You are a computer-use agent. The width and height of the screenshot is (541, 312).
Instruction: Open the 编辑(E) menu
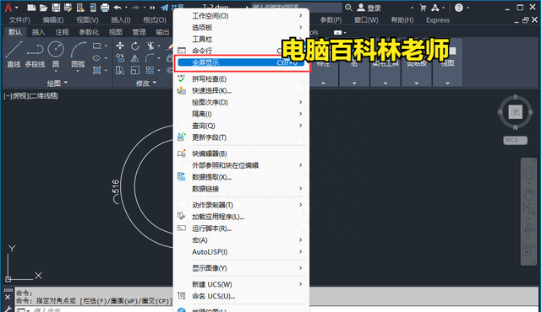tap(53, 20)
